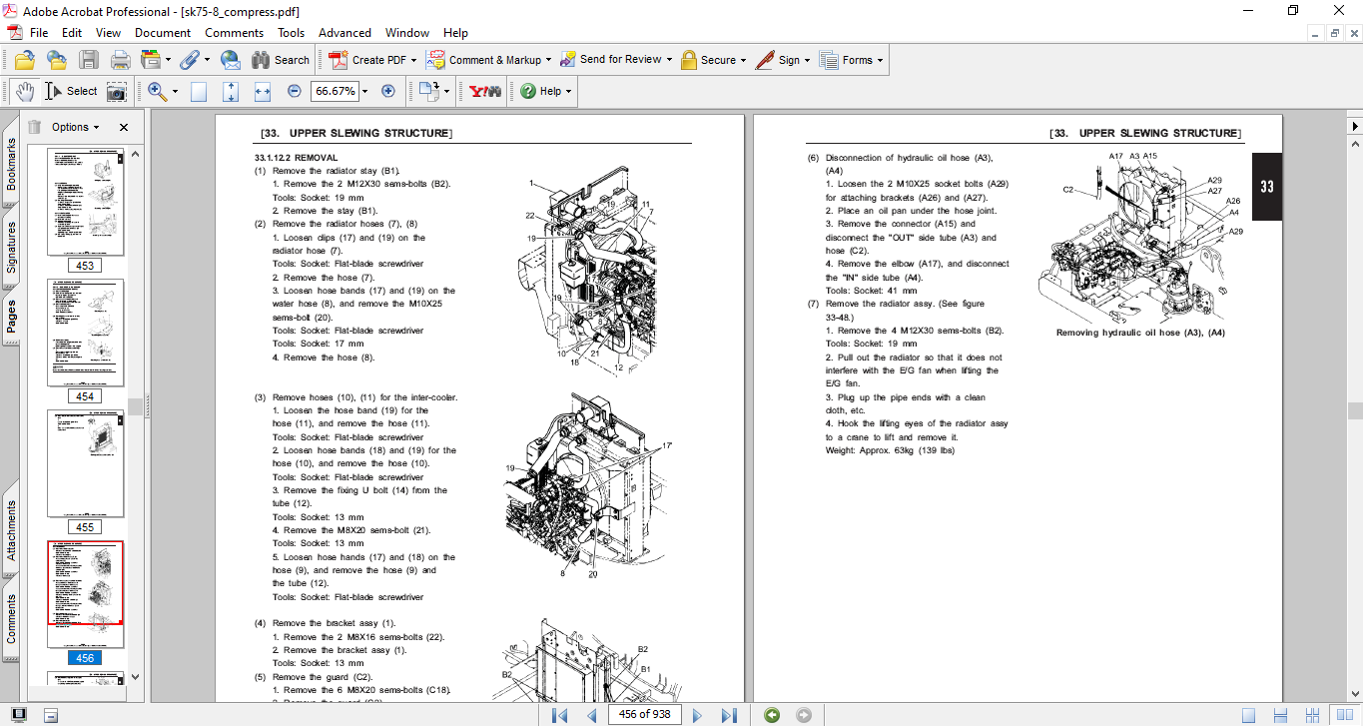
Task: Enable Single Page layout view
Action: [1248, 715]
